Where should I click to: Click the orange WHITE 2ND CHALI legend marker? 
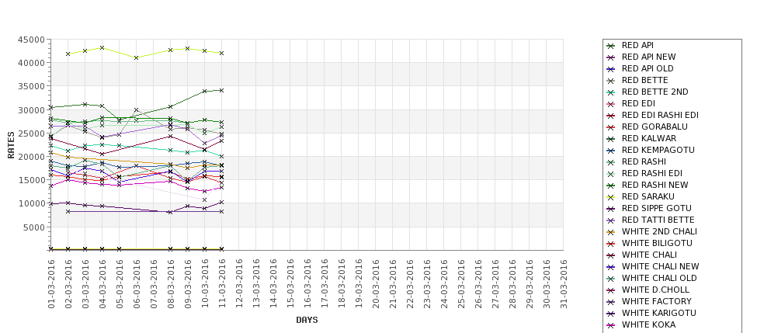click(x=611, y=231)
